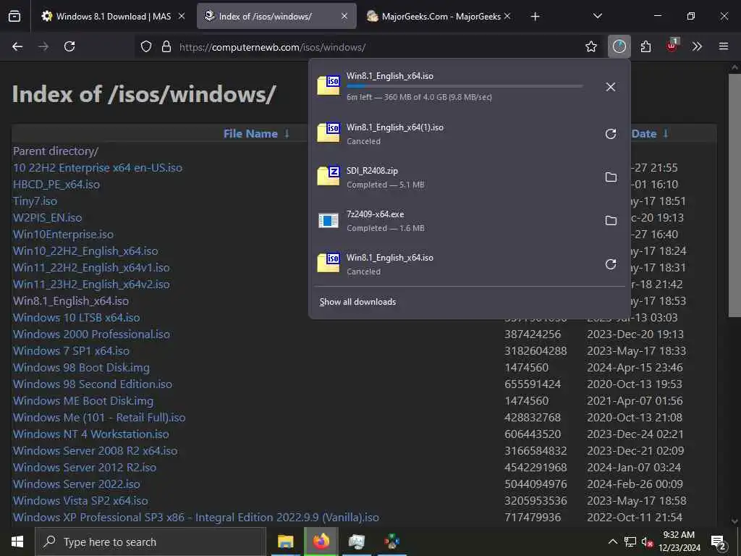Download Windows NT 4 Workstation.iso
Screen dimensions: 741x556
(90, 434)
